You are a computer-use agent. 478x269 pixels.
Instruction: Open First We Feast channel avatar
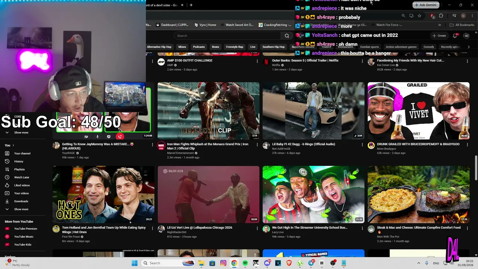click(56, 229)
